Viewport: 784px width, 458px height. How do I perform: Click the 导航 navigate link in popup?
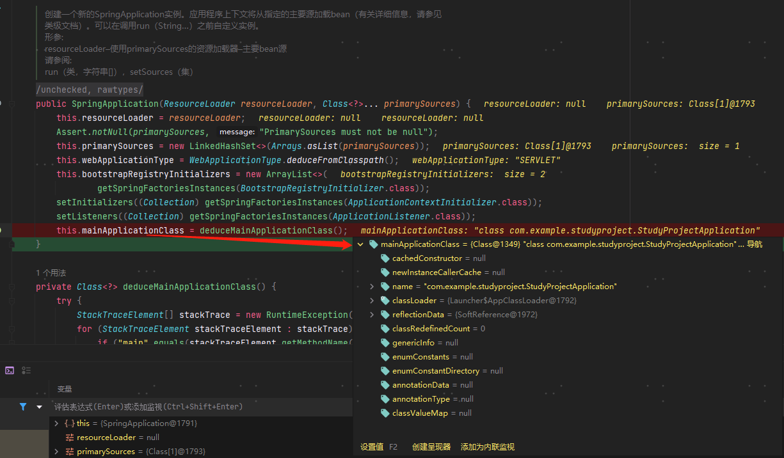[755, 244]
